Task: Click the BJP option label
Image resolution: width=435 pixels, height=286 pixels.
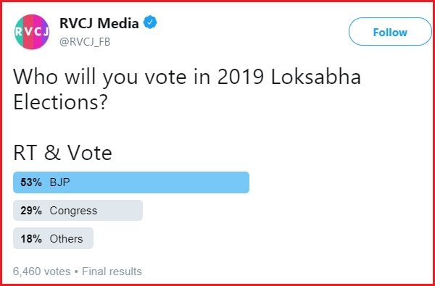Action: pyautogui.click(x=60, y=182)
